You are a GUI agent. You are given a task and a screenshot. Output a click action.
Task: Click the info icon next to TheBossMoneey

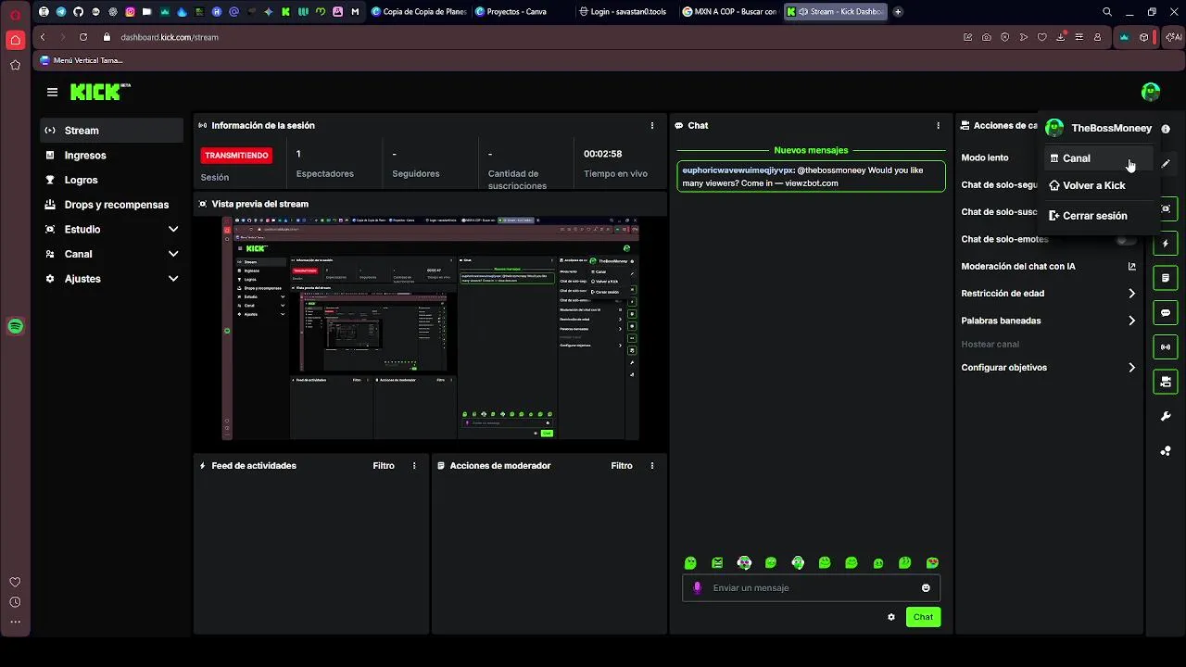coord(1166,129)
